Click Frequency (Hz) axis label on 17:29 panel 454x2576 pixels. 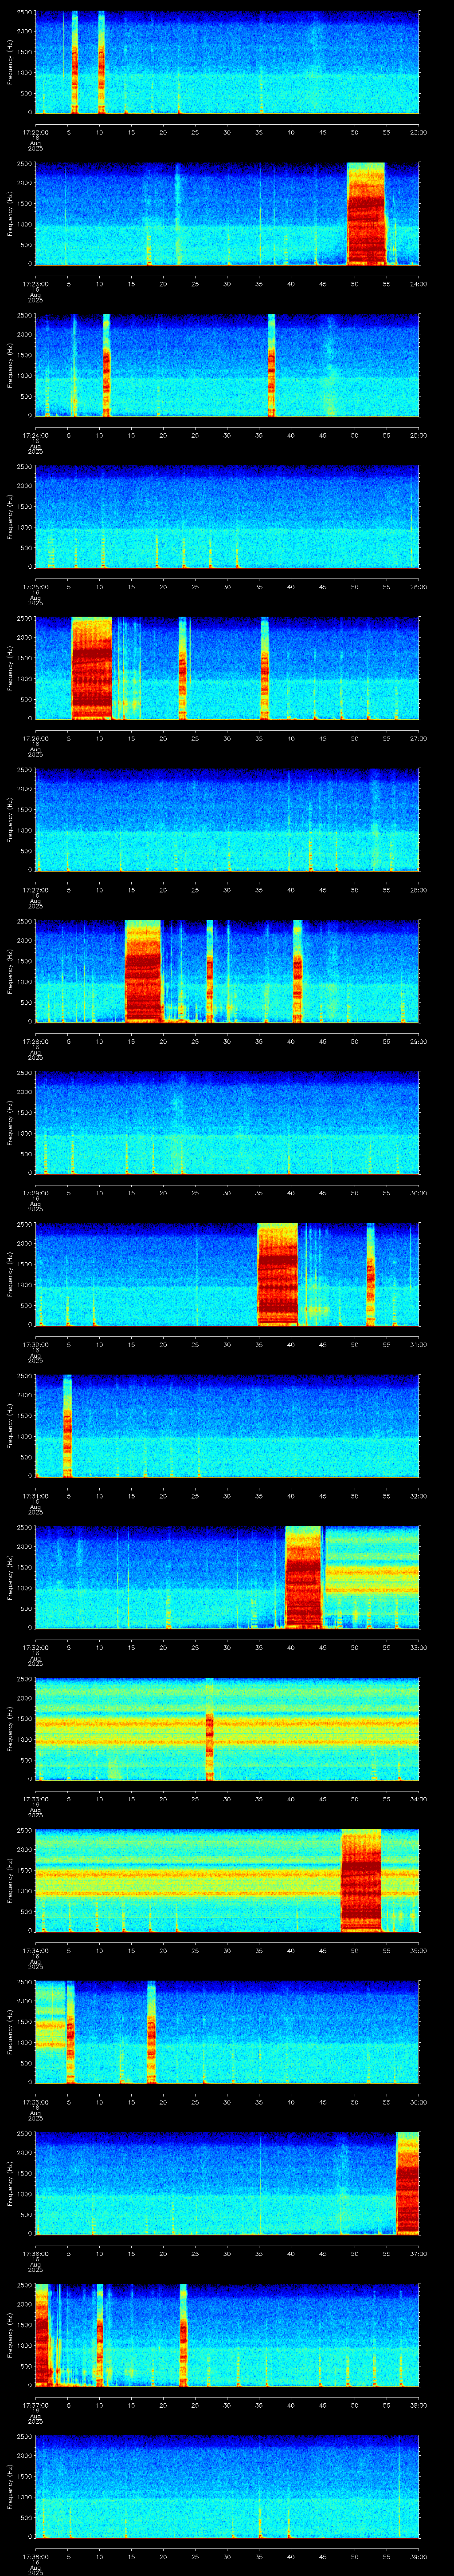(10, 1123)
